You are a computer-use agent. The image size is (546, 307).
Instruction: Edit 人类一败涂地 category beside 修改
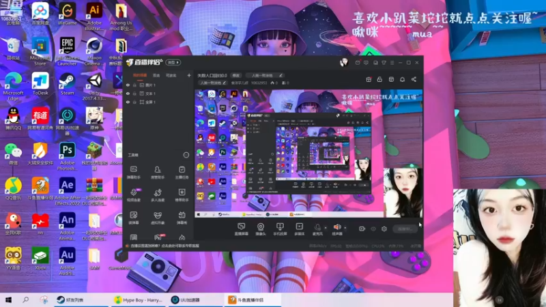pyautogui.click(x=264, y=75)
